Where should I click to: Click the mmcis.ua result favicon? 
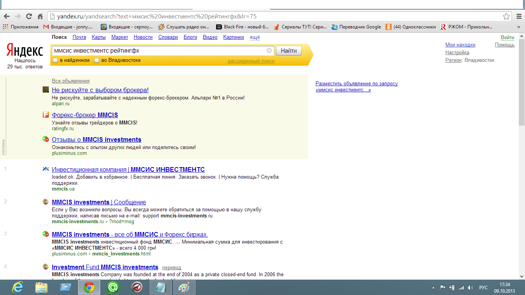[46, 169]
